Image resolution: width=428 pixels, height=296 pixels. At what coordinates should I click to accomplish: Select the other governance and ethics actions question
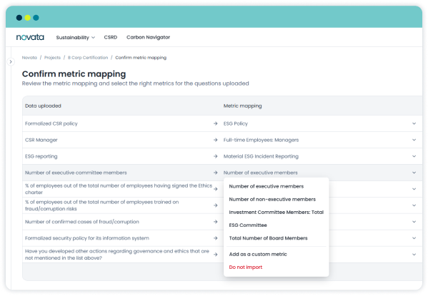coord(117,255)
